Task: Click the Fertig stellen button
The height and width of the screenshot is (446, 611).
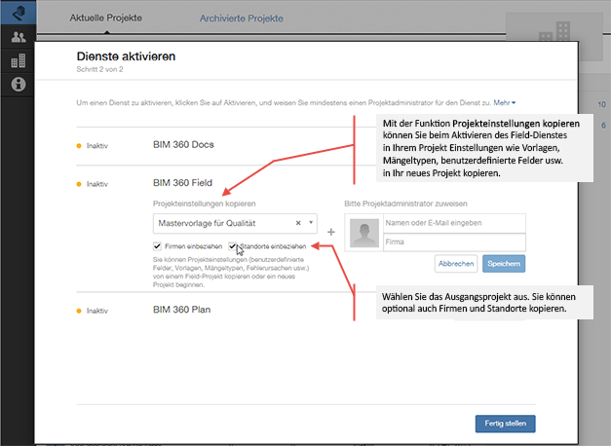Action: point(506,424)
